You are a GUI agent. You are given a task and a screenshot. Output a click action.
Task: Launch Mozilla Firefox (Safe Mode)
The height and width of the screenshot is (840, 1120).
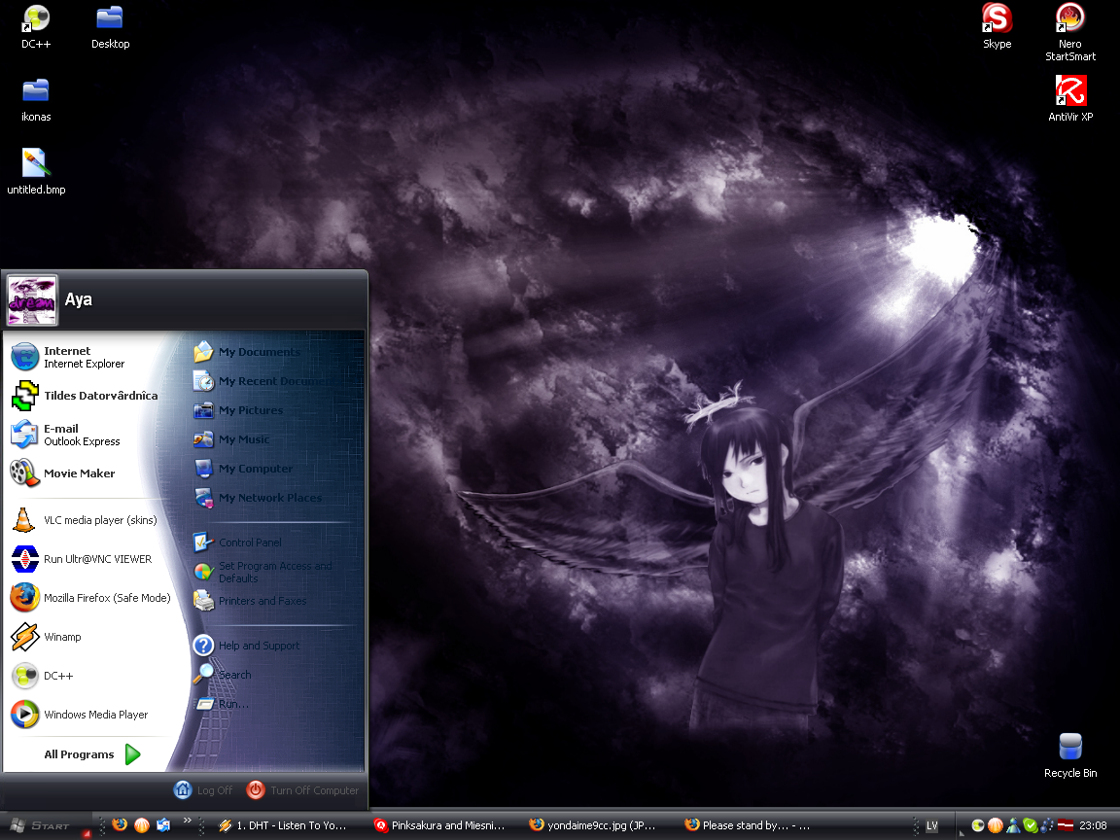pyautogui.click(x=91, y=598)
